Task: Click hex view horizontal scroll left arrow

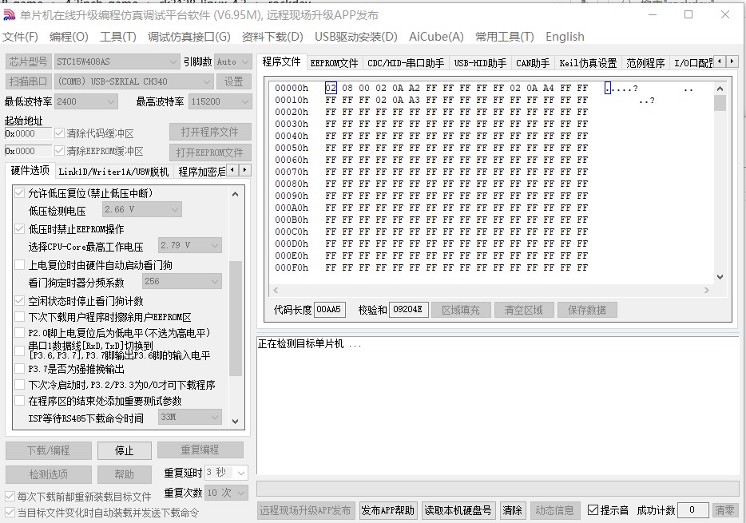Action: click(x=276, y=290)
